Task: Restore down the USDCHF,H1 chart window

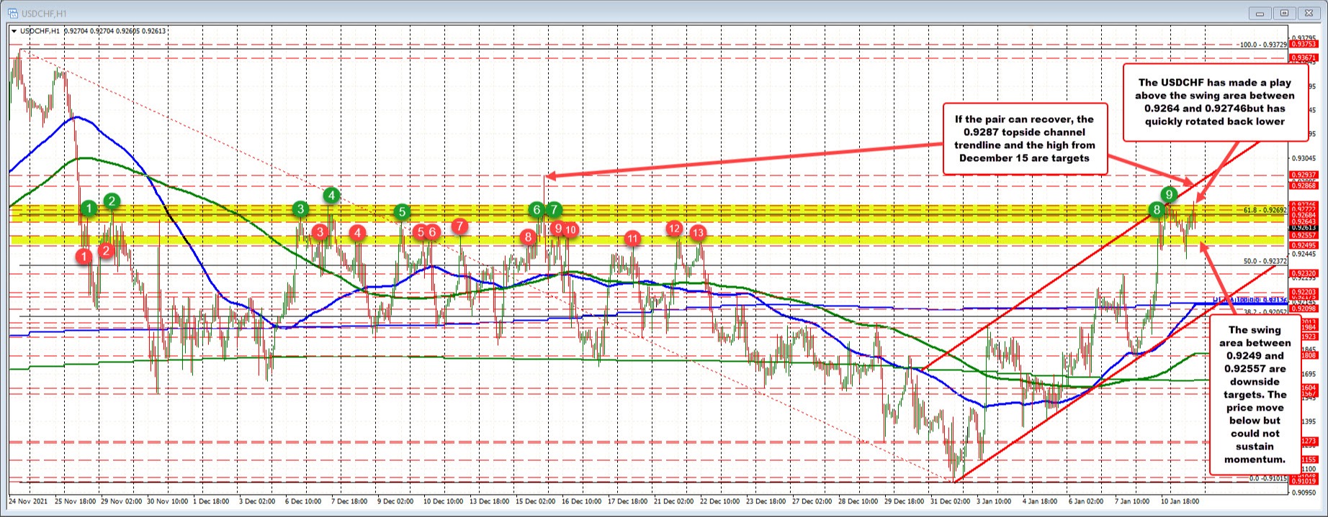Action: coord(1283,13)
